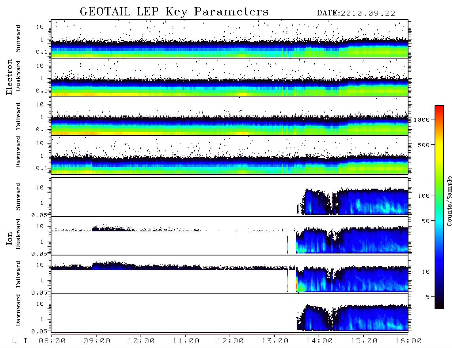Viewport: 452px width, 348px height.
Task: Click the Ion Duskward spectrogram panel
Action: pyautogui.click(x=230, y=236)
